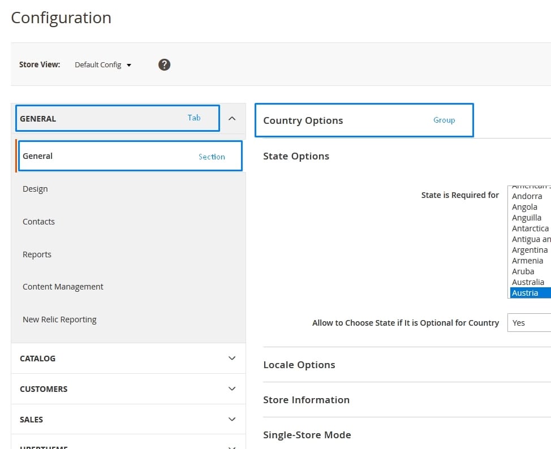Image resolution: width=551 pixels, height=449 pixels.
Task: Open the Content Management section
Action: (63, 287)
